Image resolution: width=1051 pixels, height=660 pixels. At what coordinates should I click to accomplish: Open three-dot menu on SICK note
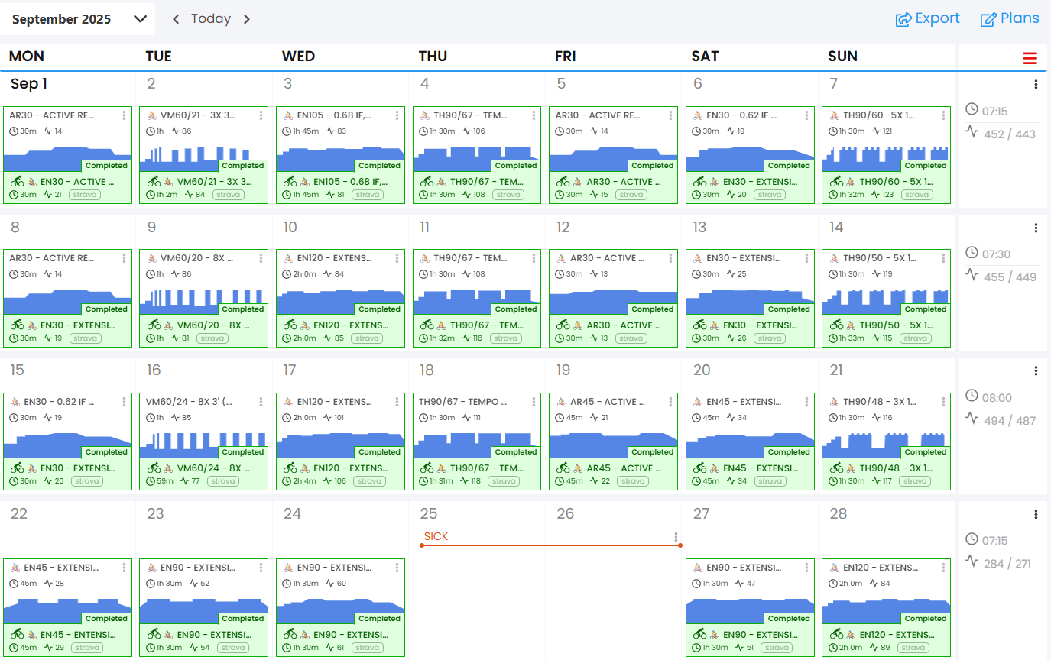click(676, 537)
